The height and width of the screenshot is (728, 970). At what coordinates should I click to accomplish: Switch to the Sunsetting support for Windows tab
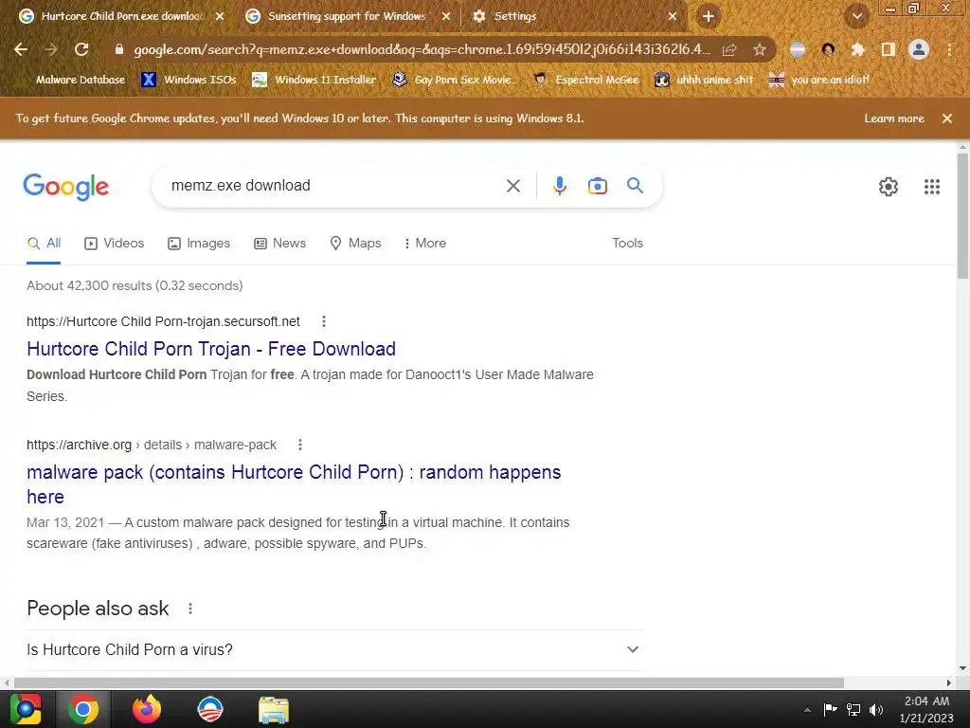click(x=347, y=16)
